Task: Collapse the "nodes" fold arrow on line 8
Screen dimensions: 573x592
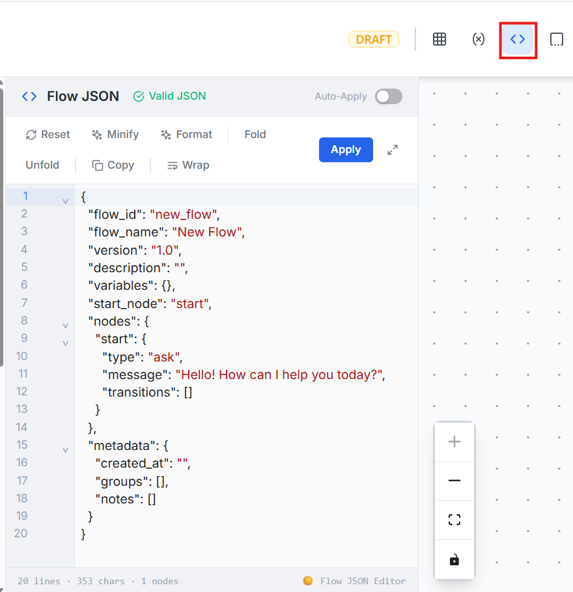Action: click(x=65, y=325)
